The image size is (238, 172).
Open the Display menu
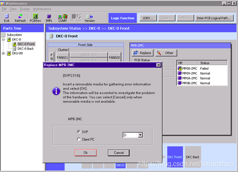point(25,9)
